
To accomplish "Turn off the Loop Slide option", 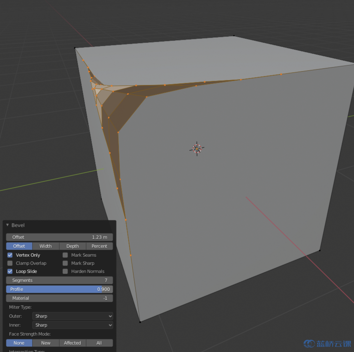I will pyautogui.click(x=10, y=271).
